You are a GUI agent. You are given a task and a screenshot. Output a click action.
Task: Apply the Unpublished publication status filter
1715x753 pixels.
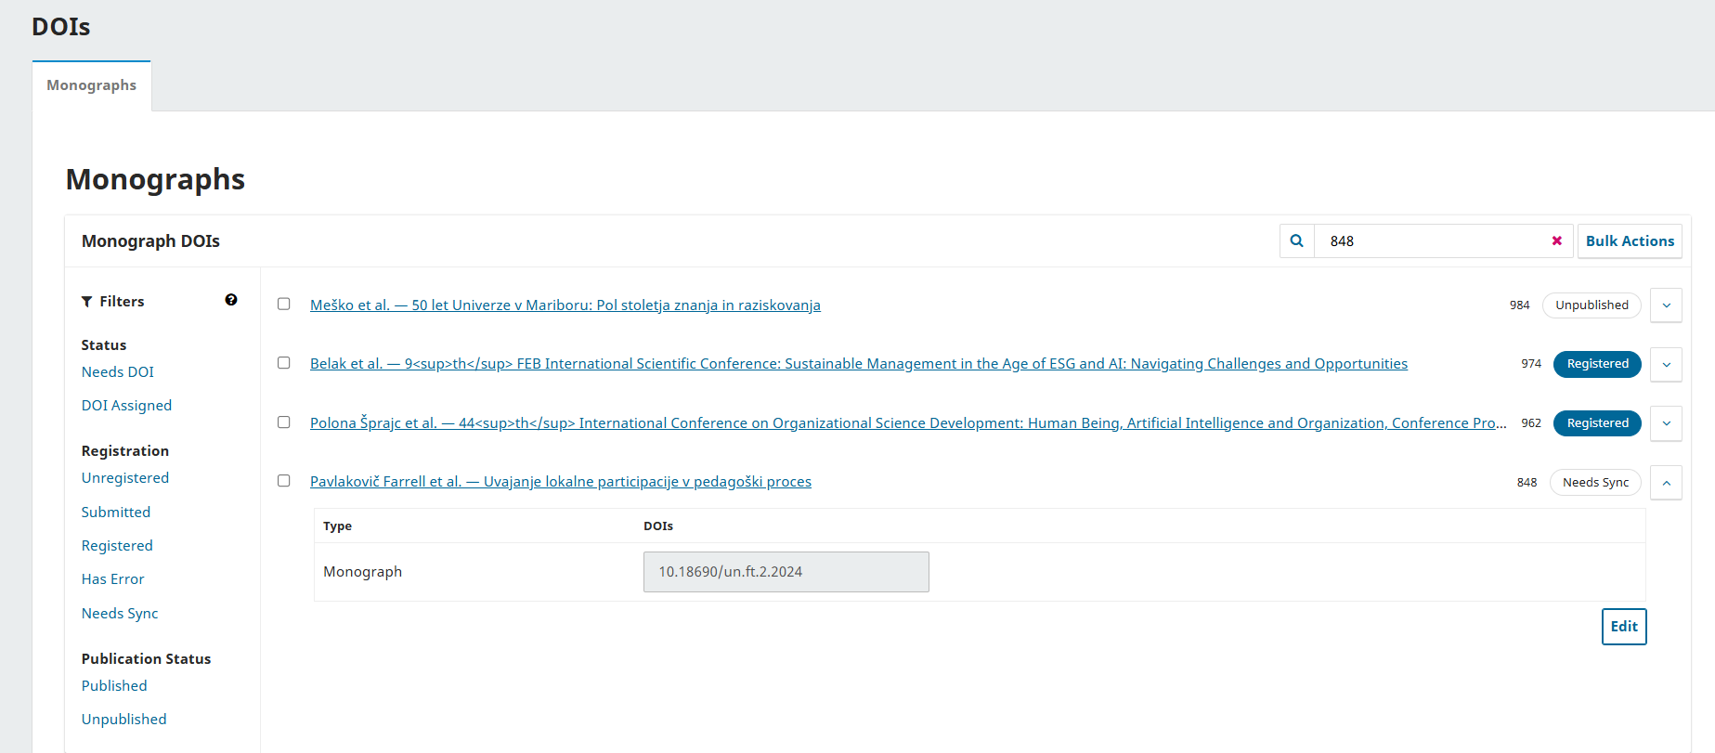(x=123, y=720)
